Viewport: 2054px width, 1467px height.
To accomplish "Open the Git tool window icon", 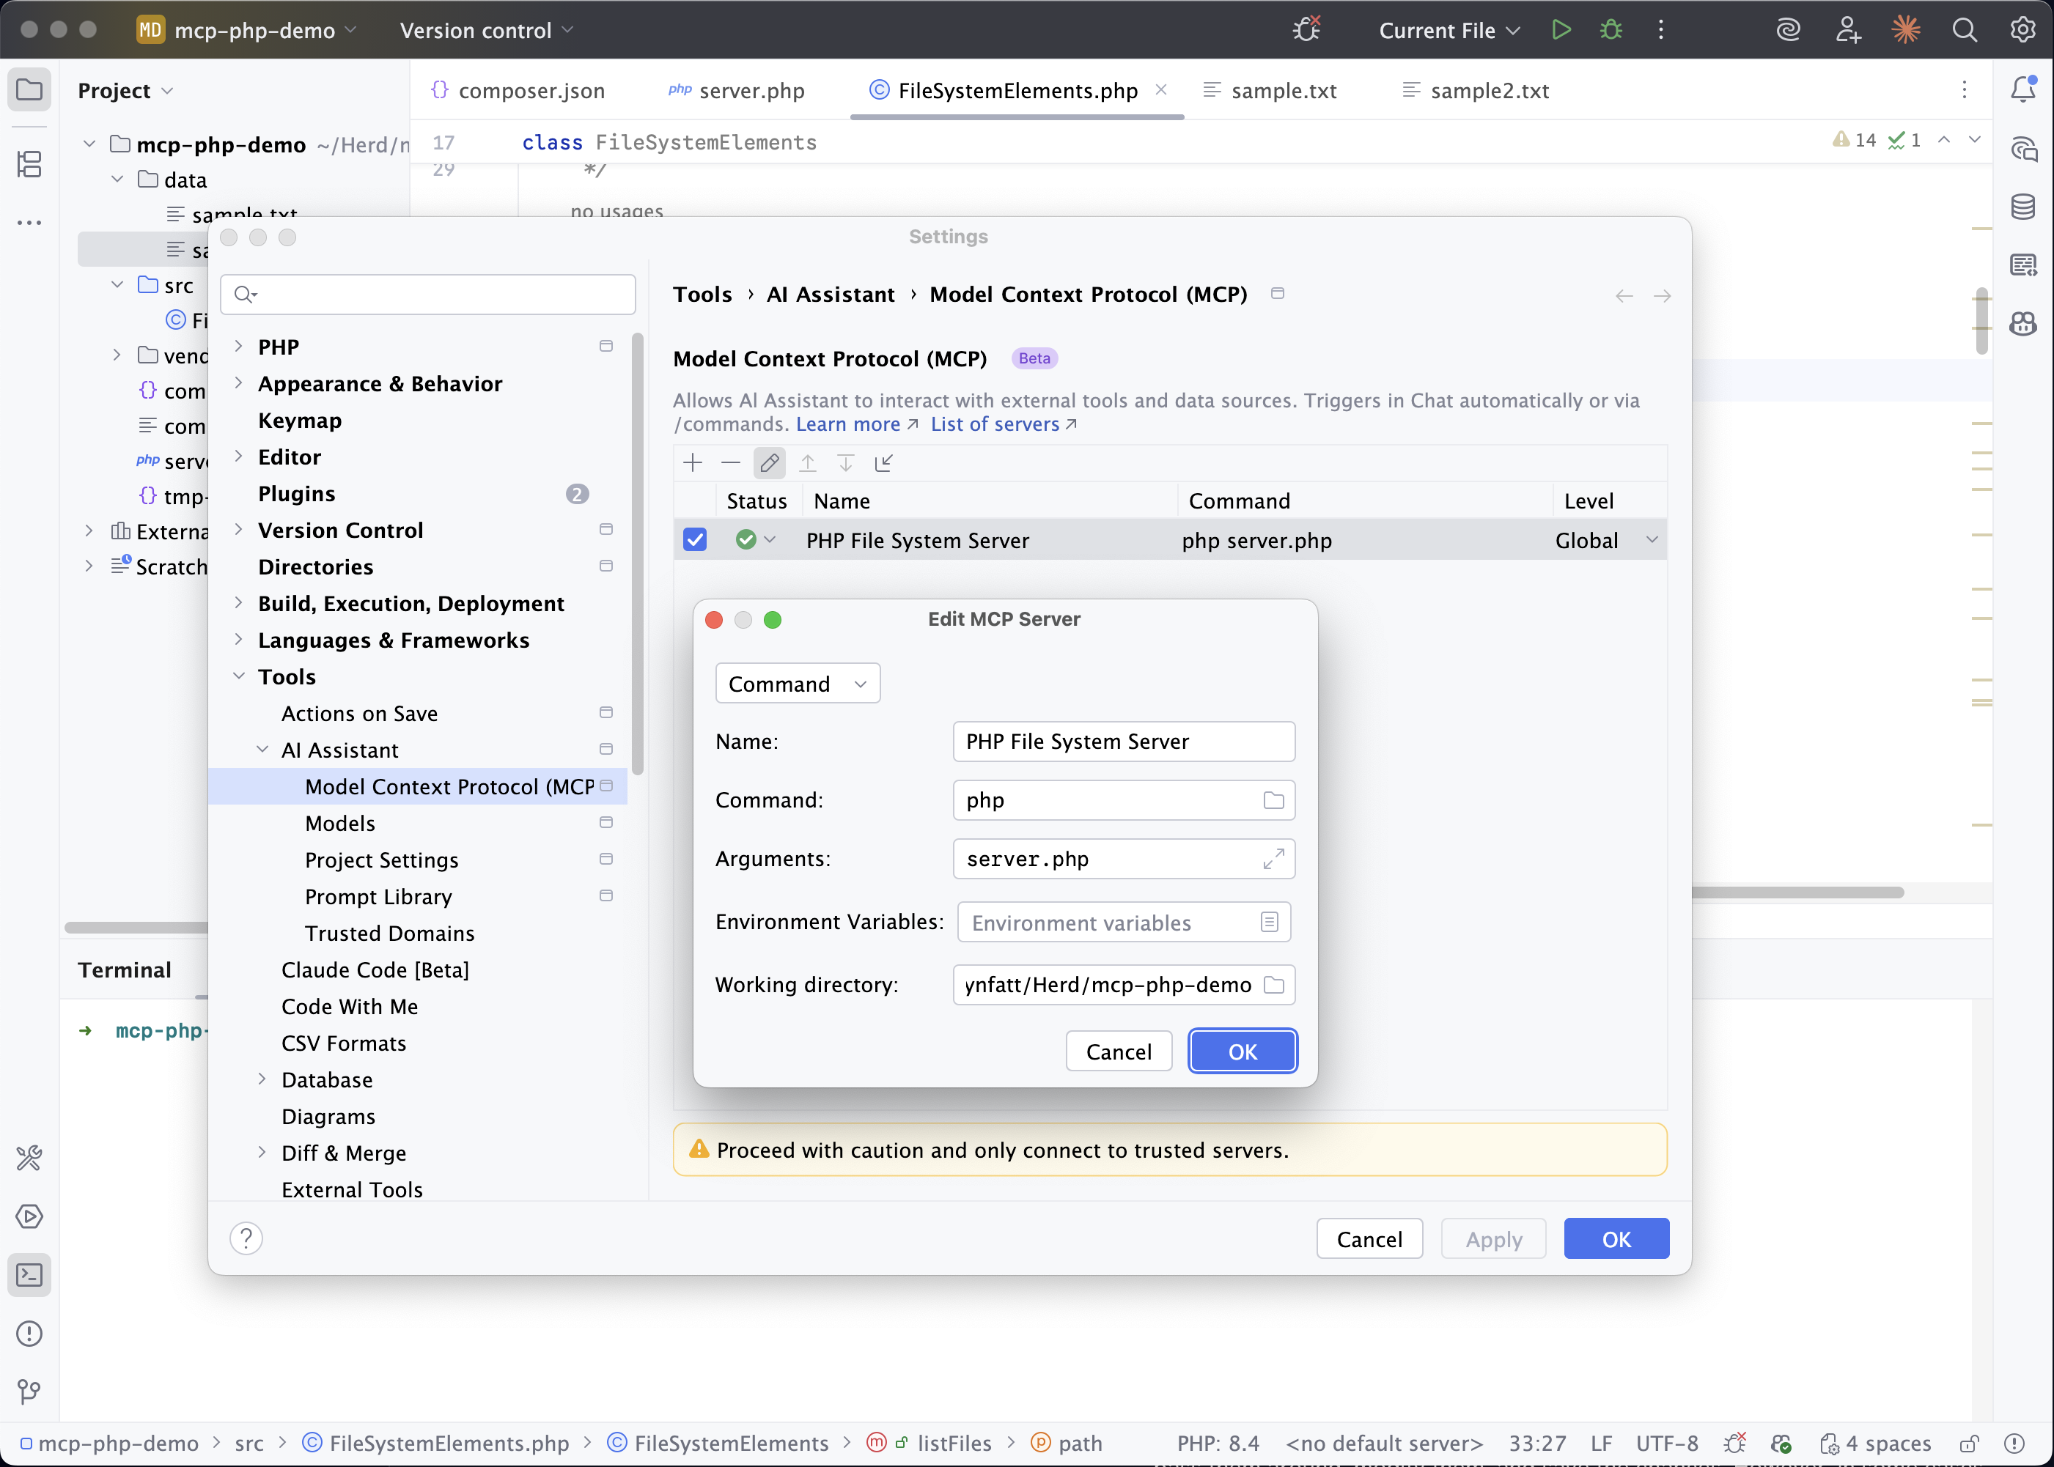I will [30, 1391].
